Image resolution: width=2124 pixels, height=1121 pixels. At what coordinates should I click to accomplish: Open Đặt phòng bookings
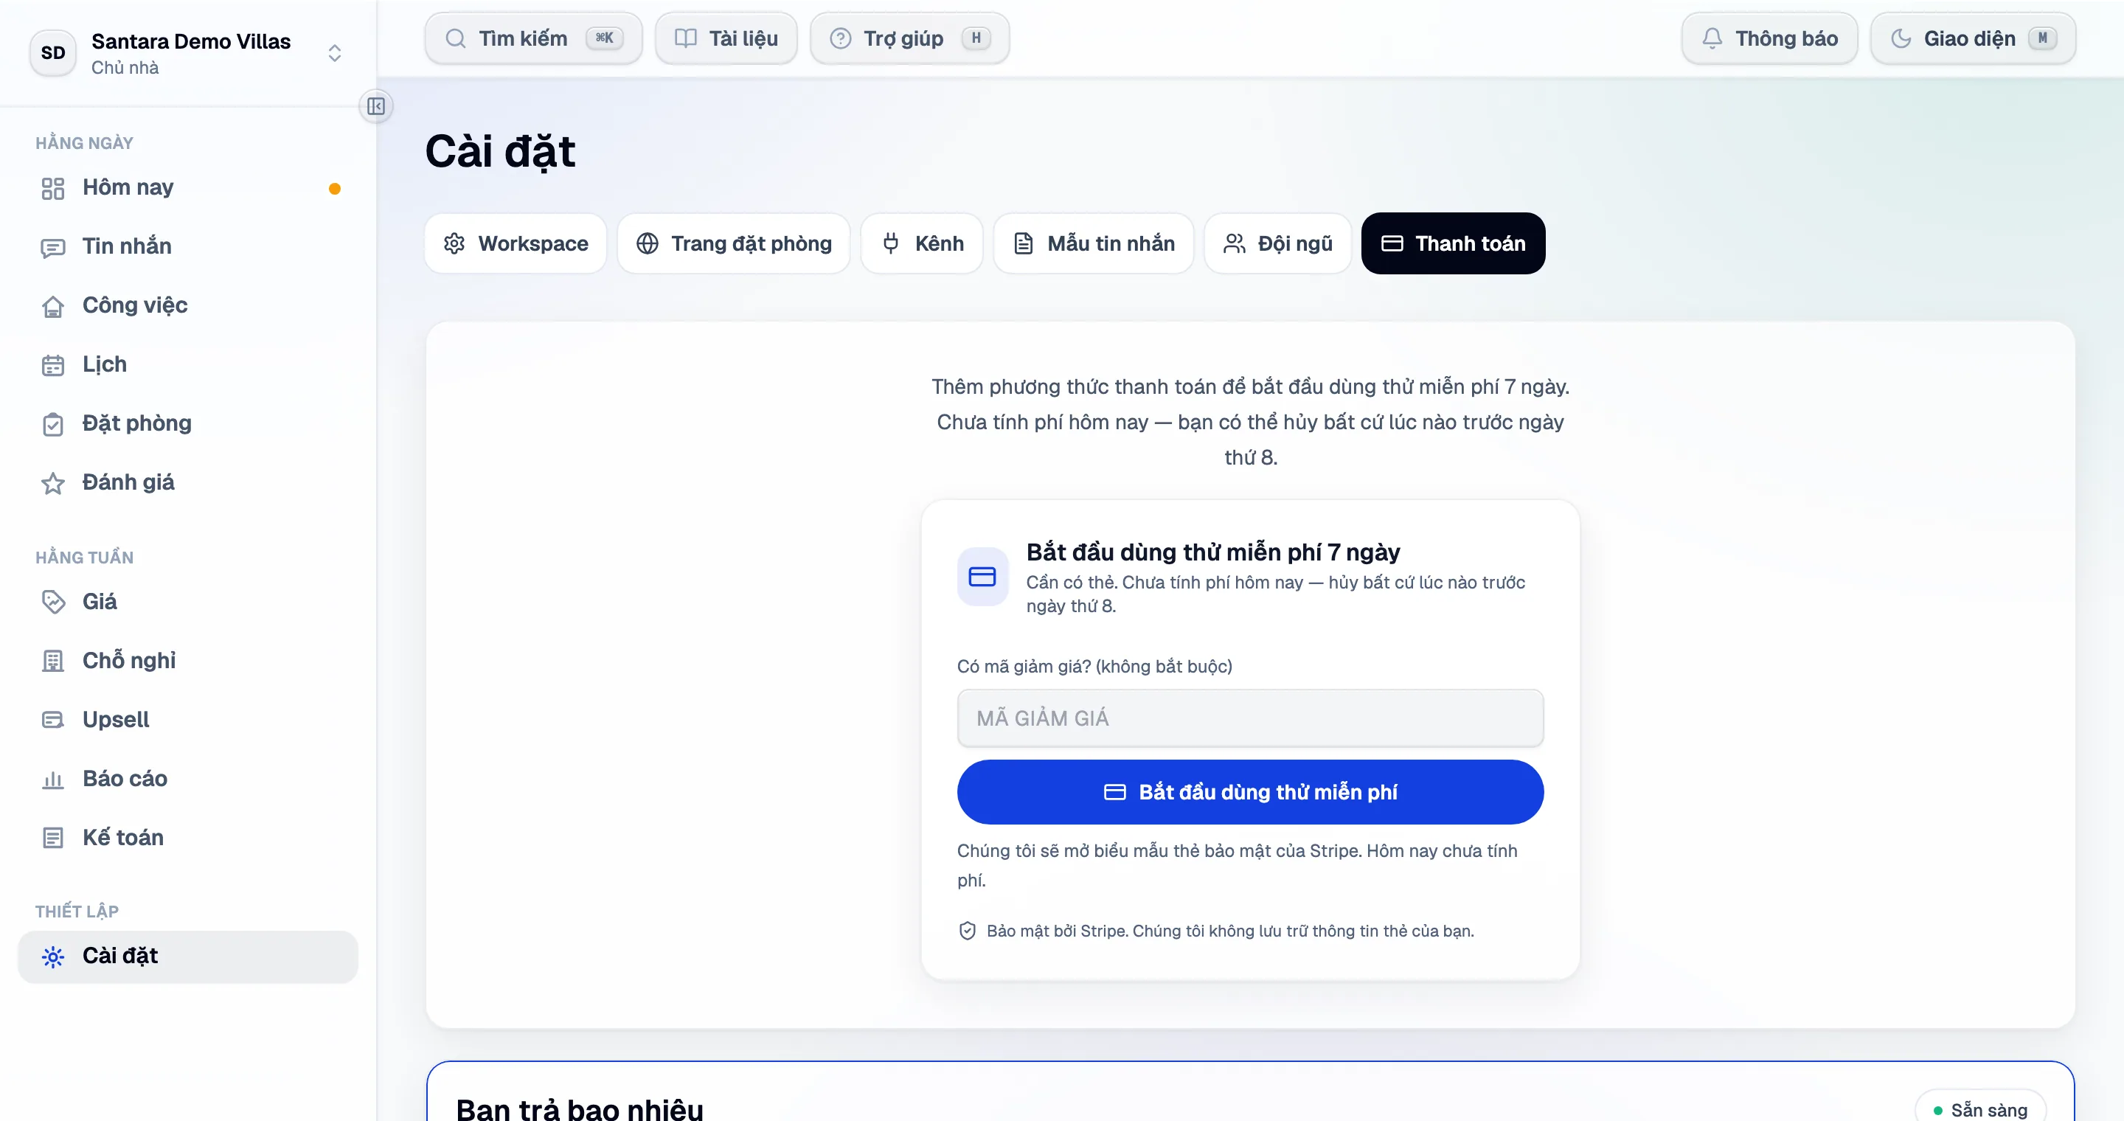[x=188, y=423]
